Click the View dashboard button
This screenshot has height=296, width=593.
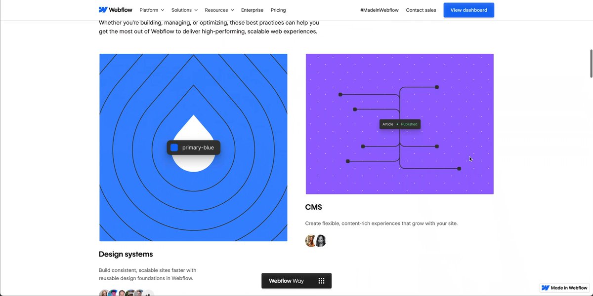(468, 10)
